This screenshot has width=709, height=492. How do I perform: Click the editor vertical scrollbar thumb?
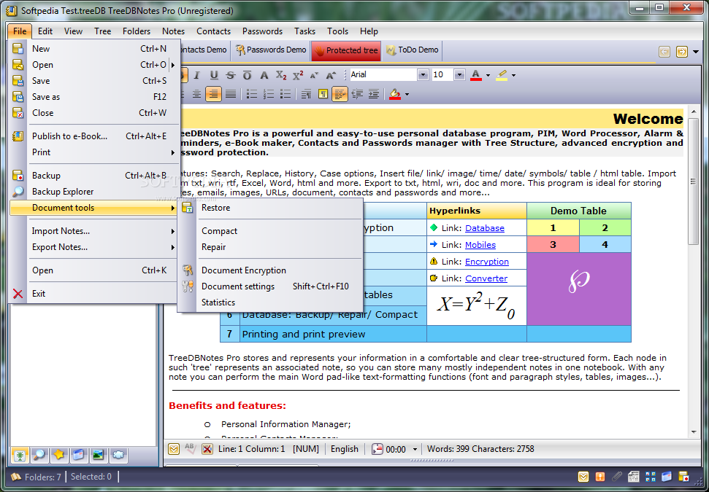[692, 181]
